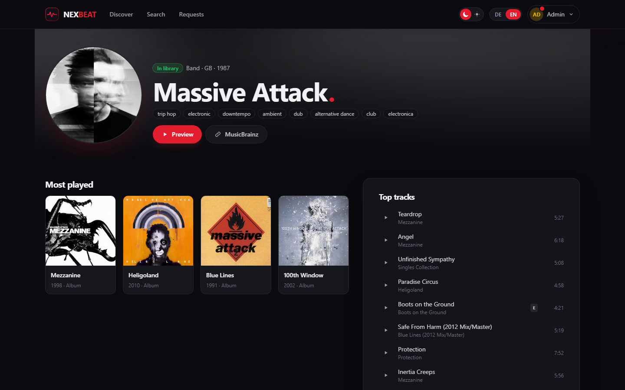Image resolution: width=625 pixels, height=390 pixels.
Task: Select the alternative dance genre tag
Action: (335, 114)
